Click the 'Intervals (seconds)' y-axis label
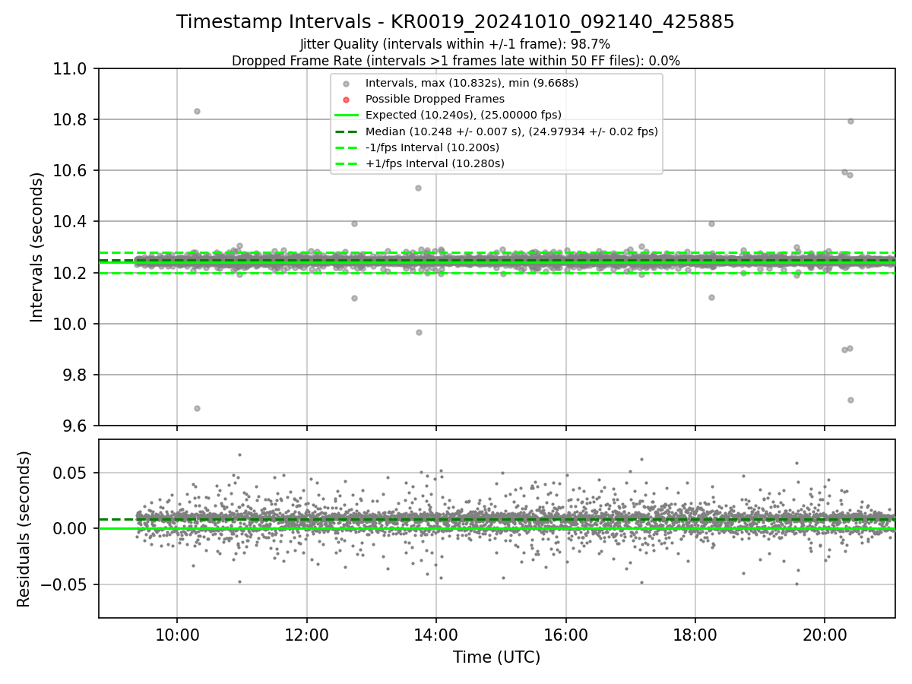 point(37,247)
